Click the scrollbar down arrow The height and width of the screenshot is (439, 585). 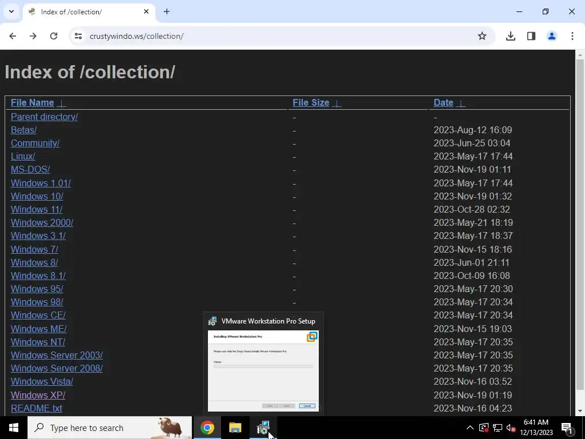point(580,411)
